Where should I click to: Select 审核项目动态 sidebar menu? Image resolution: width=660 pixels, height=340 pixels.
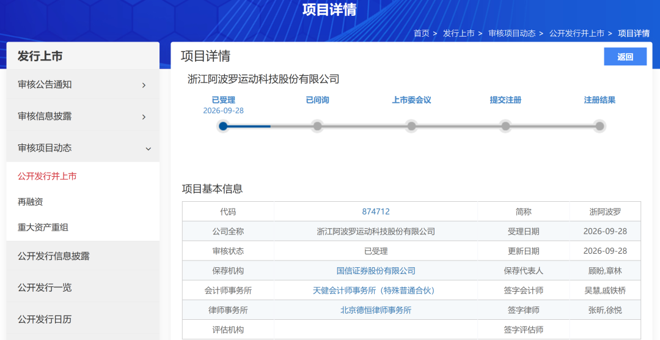tap(83, 148)
